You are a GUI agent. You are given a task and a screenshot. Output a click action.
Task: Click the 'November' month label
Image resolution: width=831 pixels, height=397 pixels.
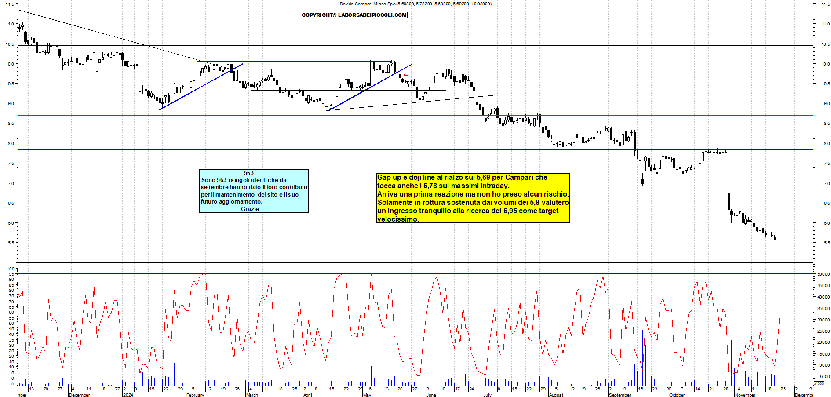(x=745, y=395)
